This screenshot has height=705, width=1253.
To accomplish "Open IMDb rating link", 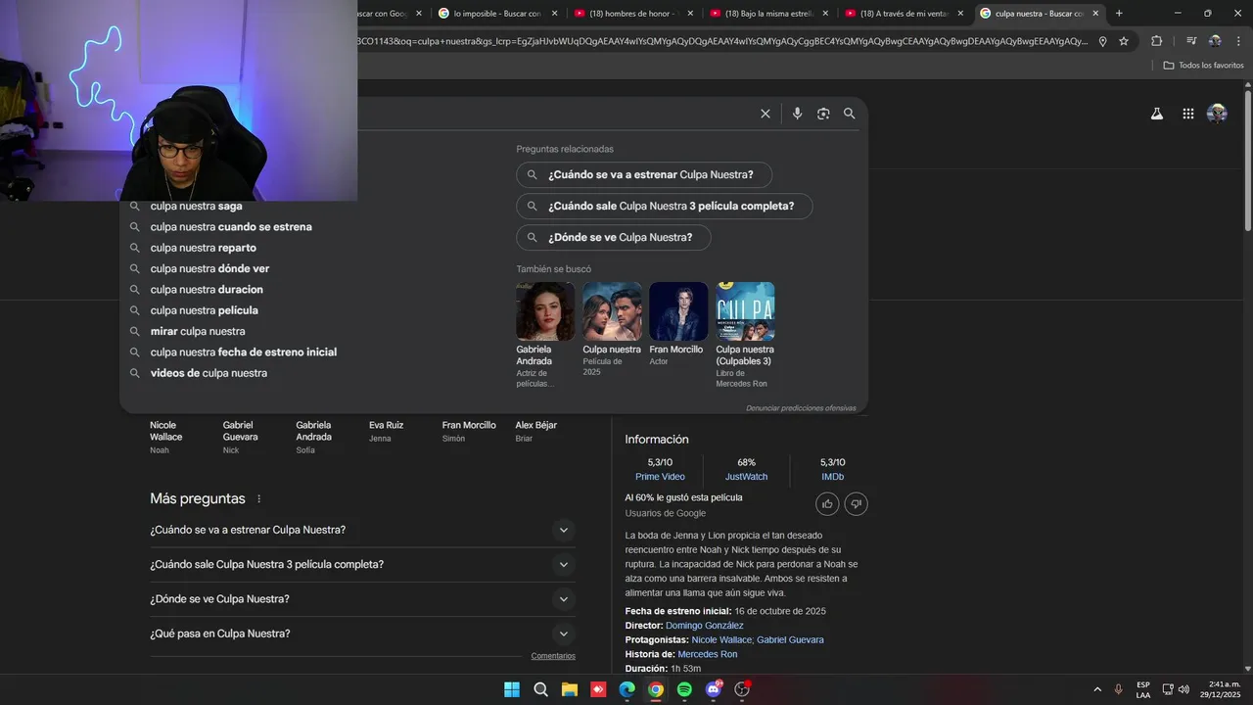I will 832,477.
